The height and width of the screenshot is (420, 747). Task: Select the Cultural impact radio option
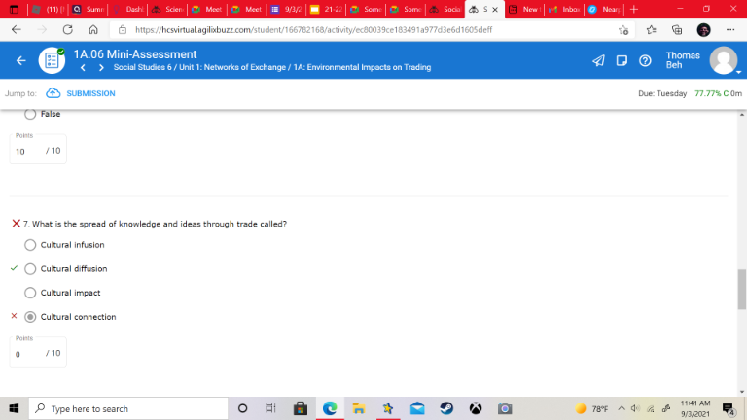coord(30,293)
